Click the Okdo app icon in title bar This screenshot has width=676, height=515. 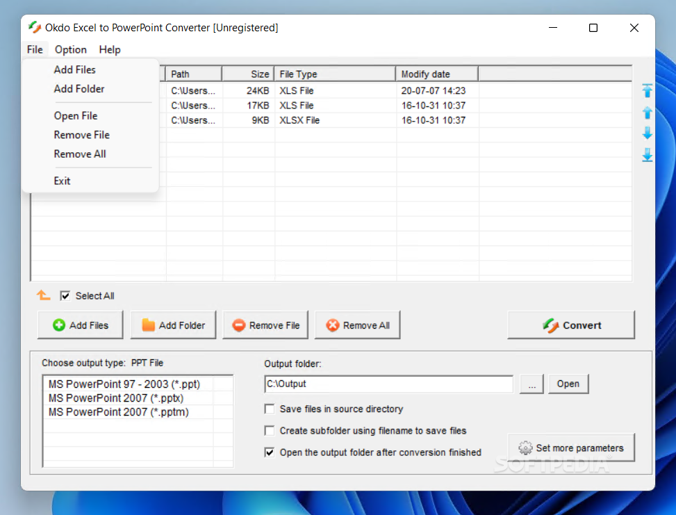(35, 27)
